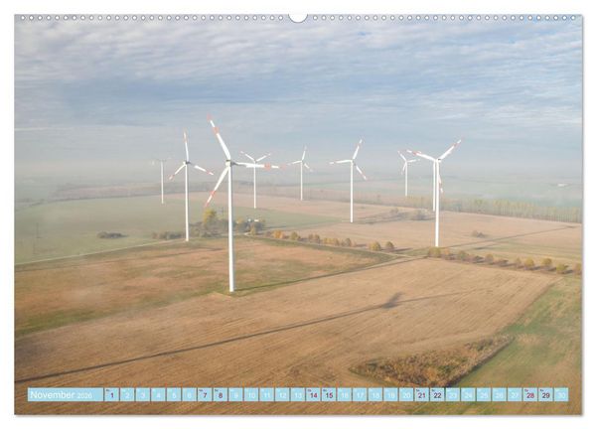The width and height of the screenshot is (596, 429).
Task: Select day 21 in the calendar strip
Action: point(422,394)
